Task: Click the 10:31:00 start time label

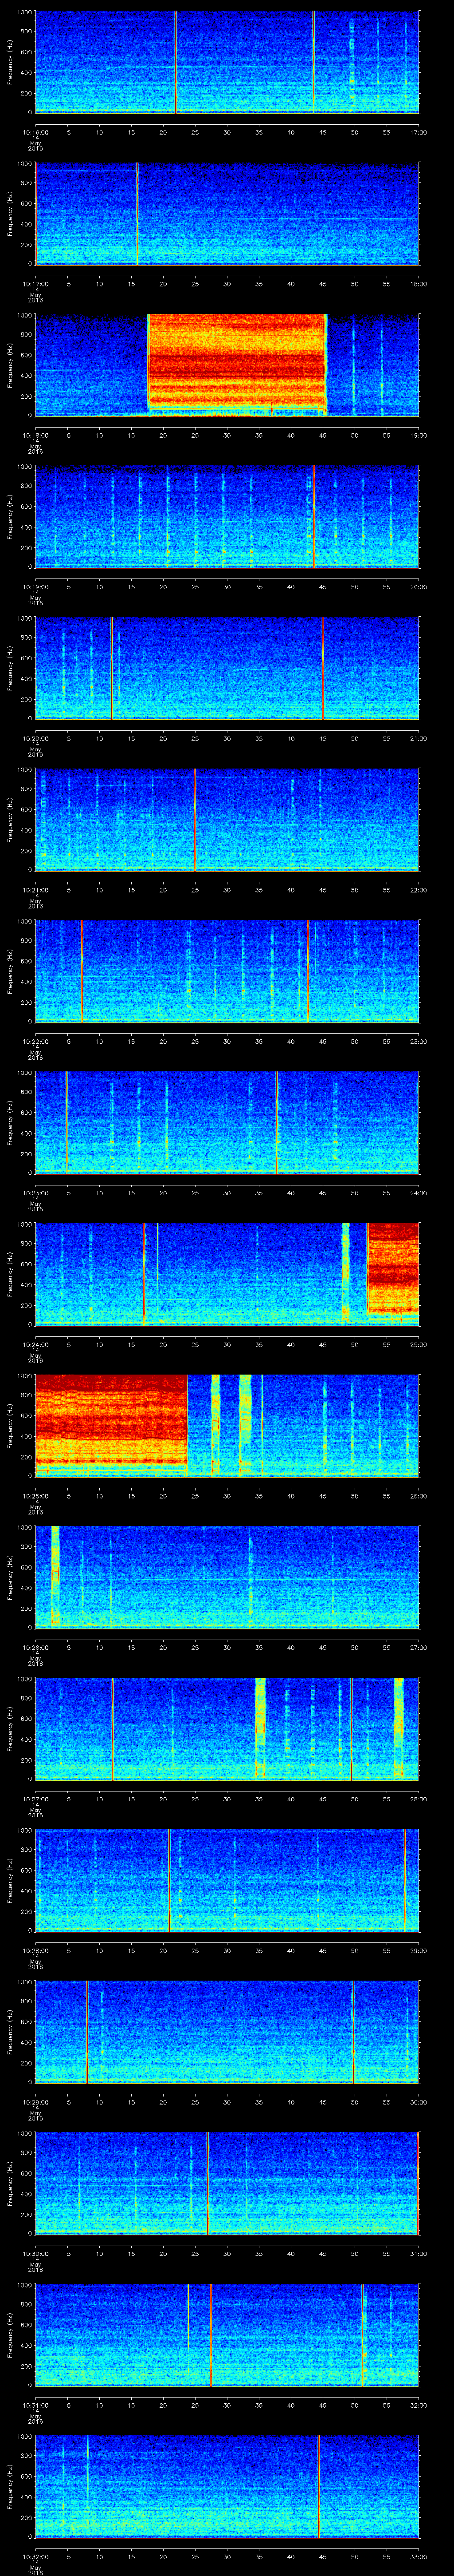Action: (35, 2405)
